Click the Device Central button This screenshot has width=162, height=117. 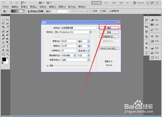[109, 48]
